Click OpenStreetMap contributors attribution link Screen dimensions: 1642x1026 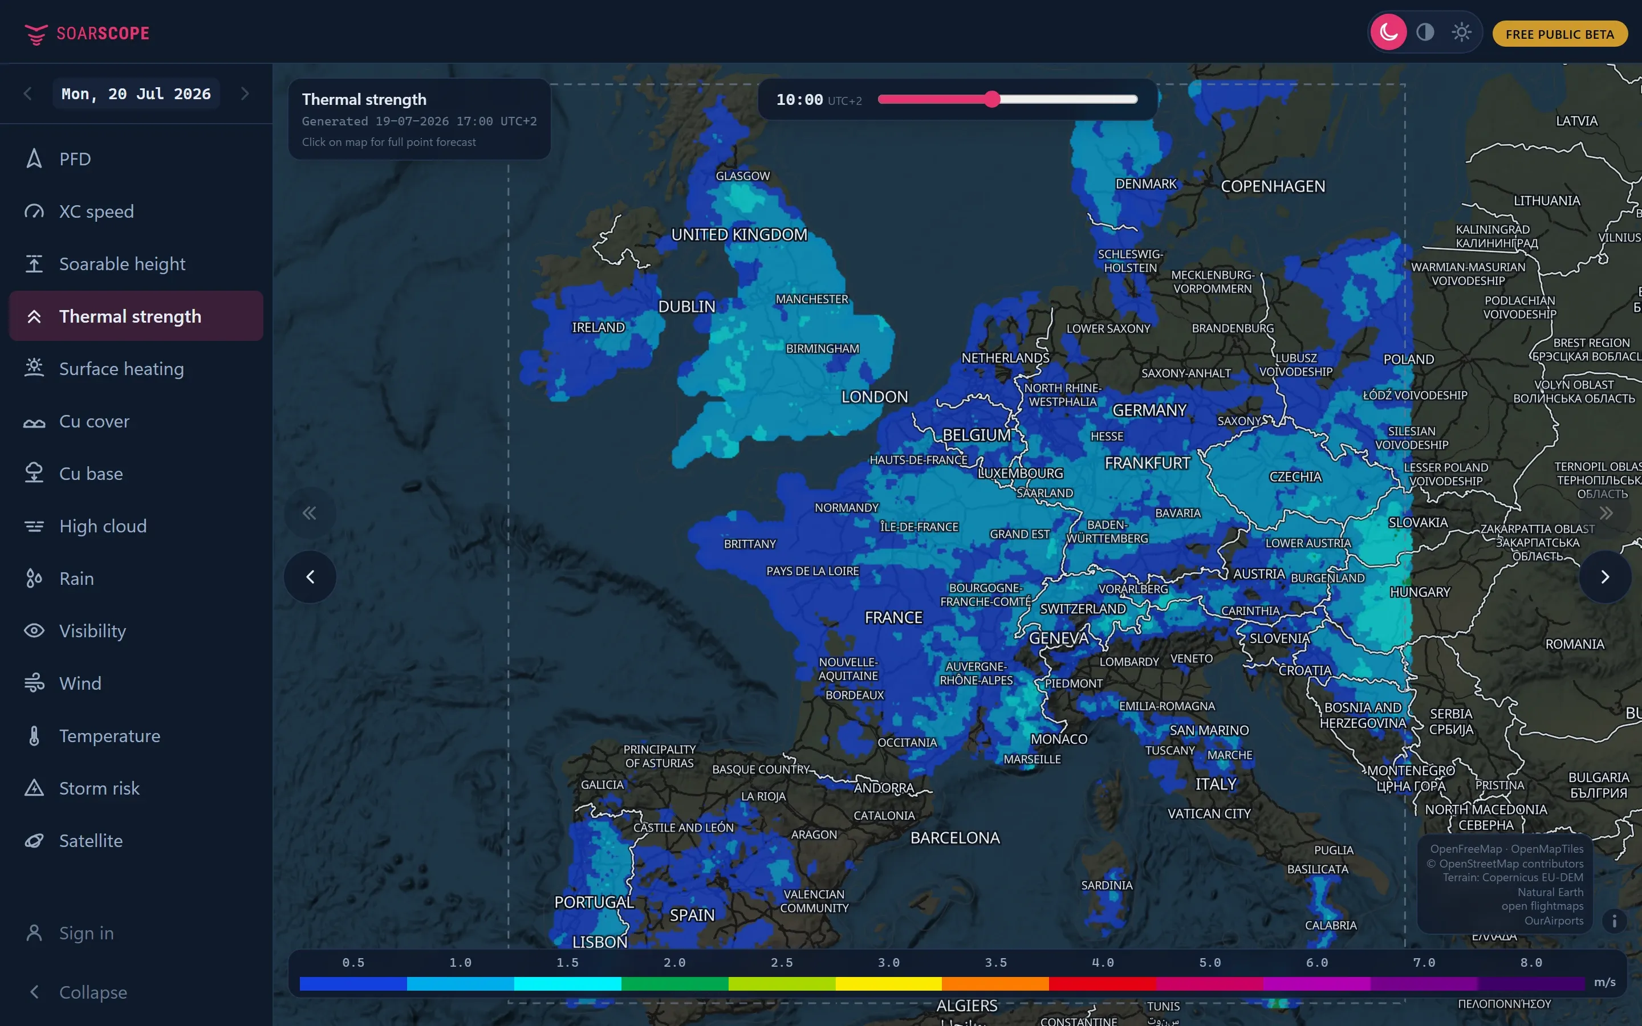click(x=1504, y=863)
